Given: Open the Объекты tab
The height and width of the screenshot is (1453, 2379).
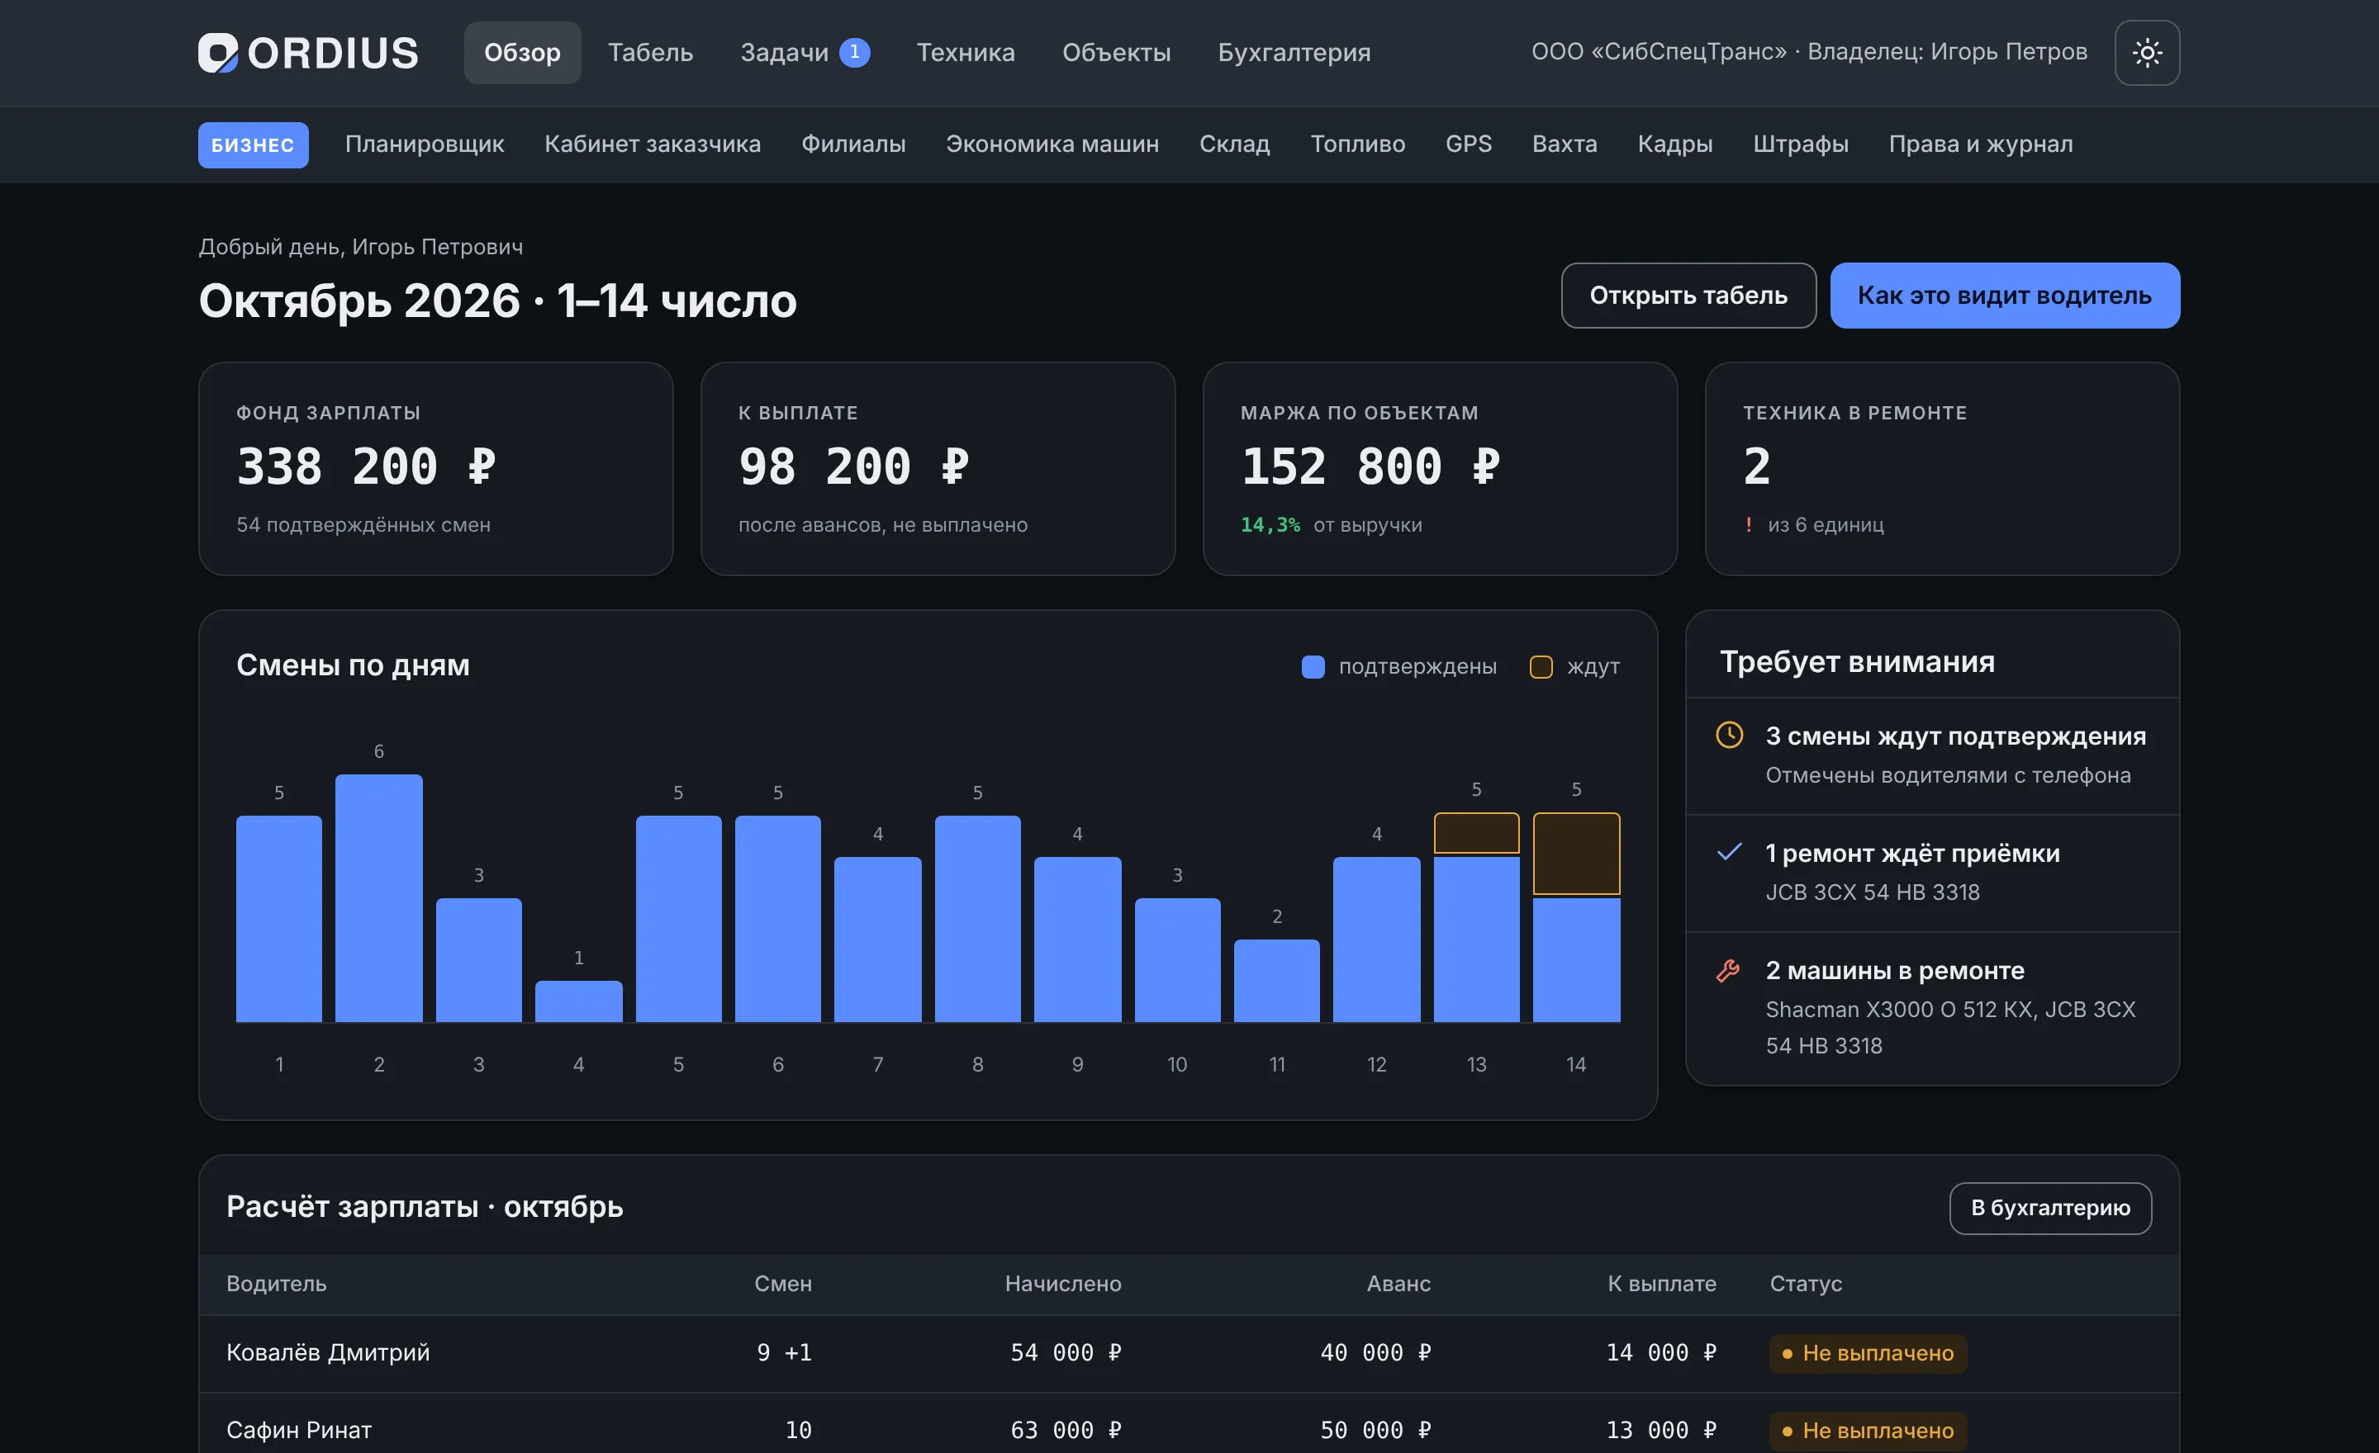Looking at the screenshot, I should [1116, 52].
